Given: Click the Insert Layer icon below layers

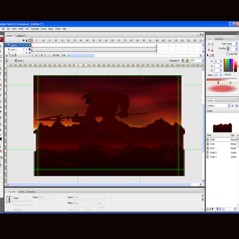Looking at the screenshot, I should (7, 55).
